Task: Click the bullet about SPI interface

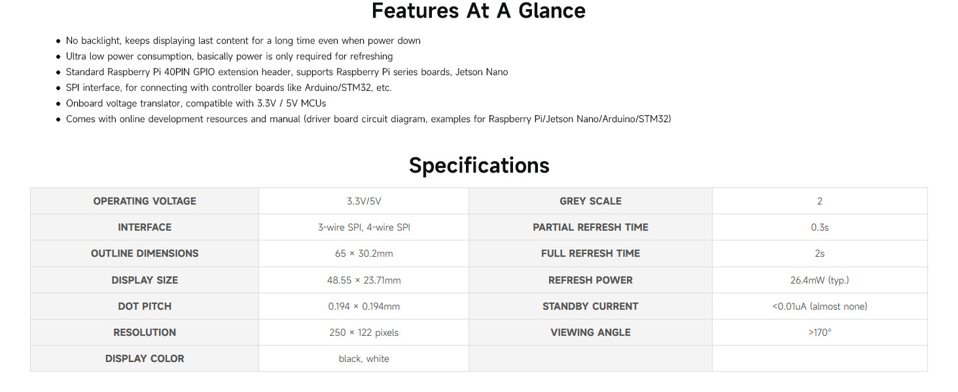Action: (229, 88)
